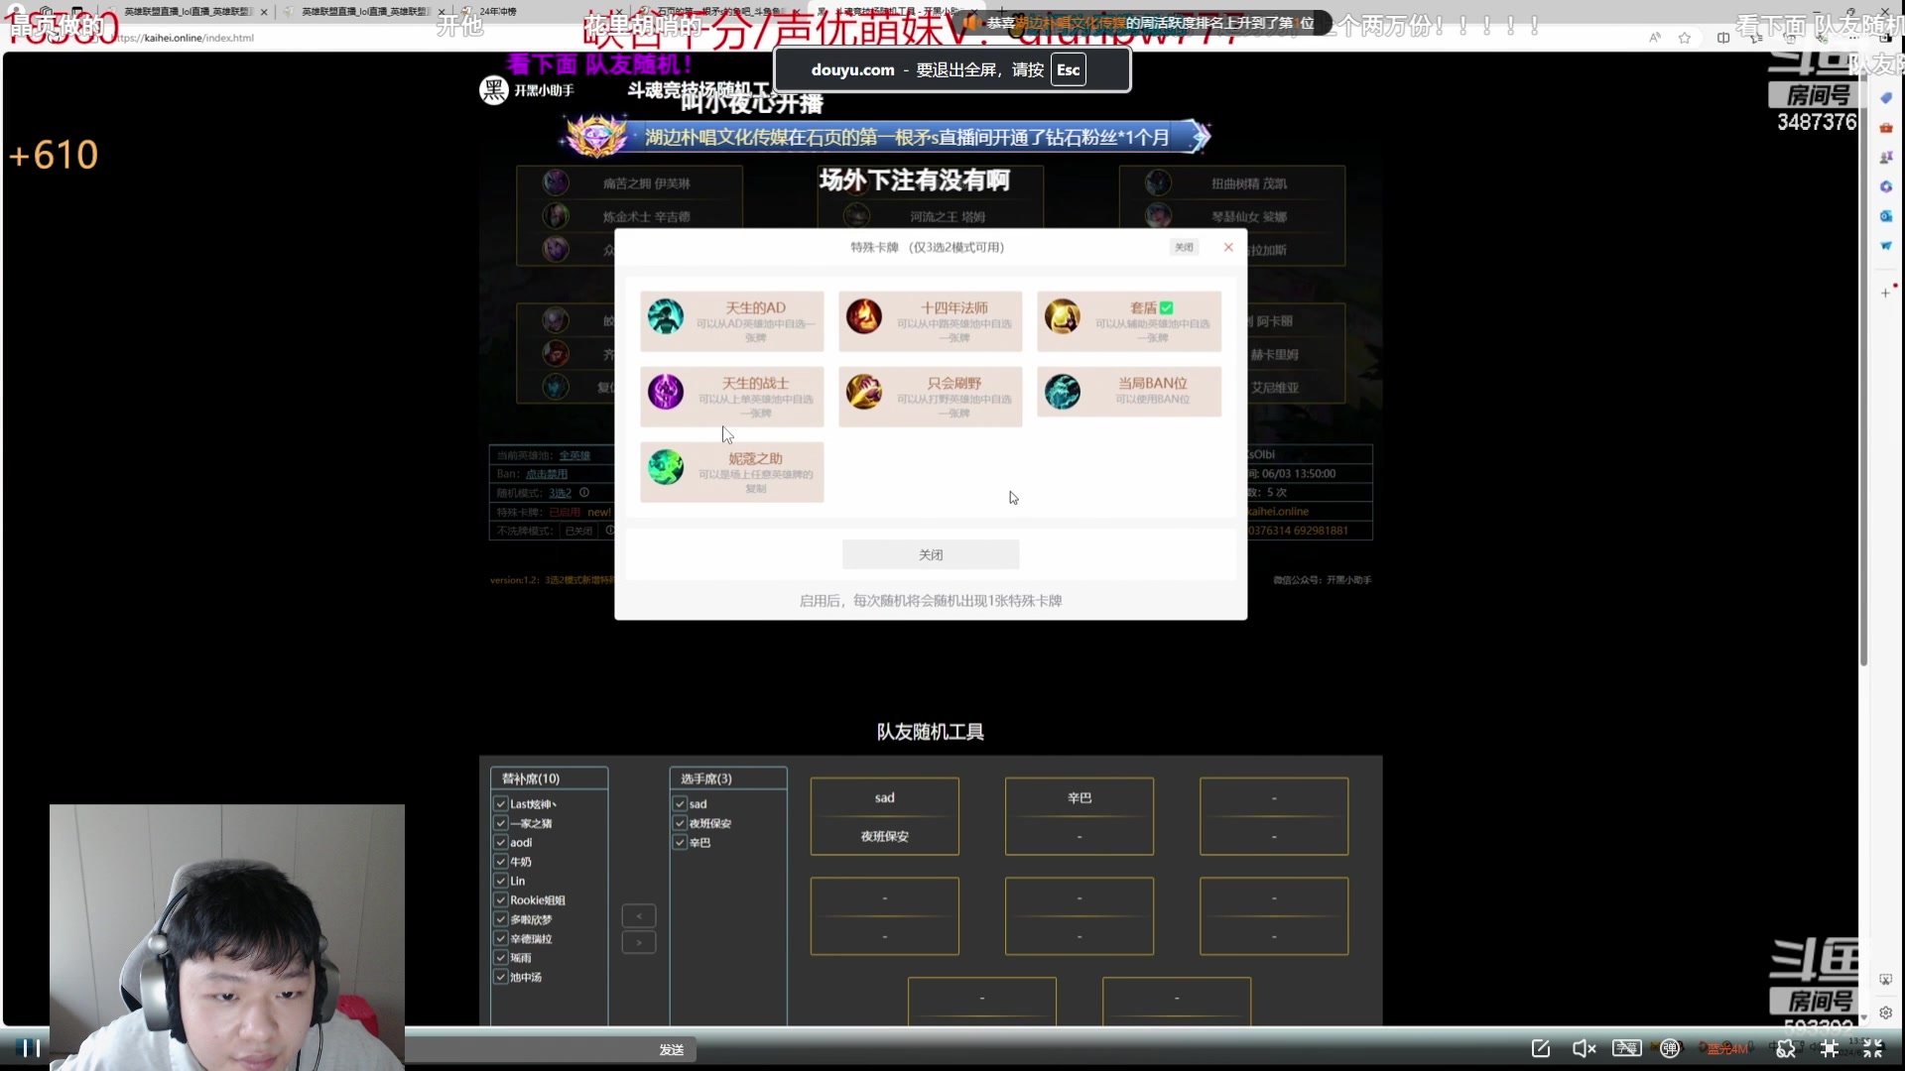Viewport: 1905px width, 1071px height.
Task: Click the 弹 danmaku bullet-comment icon
Action: [x=1670, y=1048]
